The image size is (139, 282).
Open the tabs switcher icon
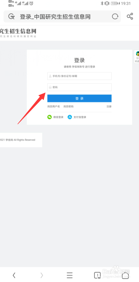(x=97, y=275)
